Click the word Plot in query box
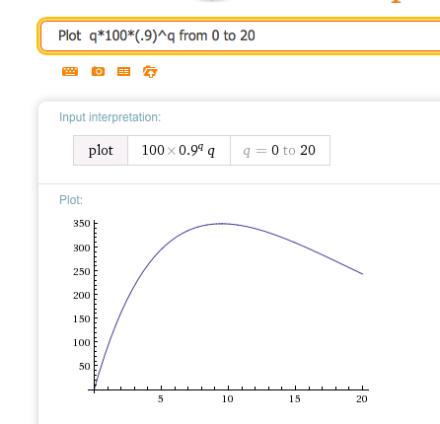This screenshot has height=424, width=440. point(69,35)
